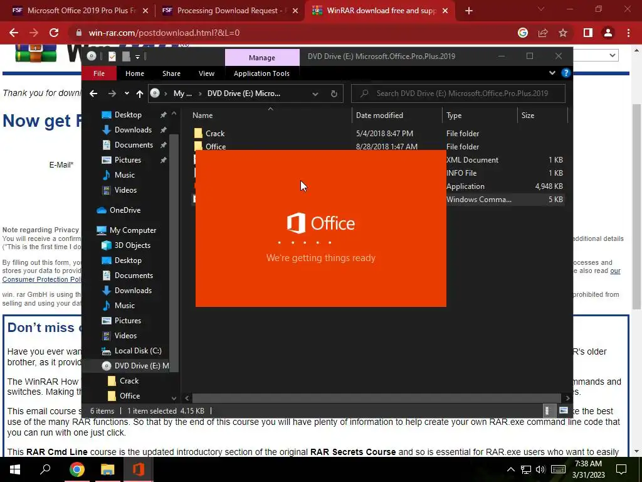Go up one folder level in Explorer
The width and height of the screenshot is (642, 482).
click(x=140, y=94)
